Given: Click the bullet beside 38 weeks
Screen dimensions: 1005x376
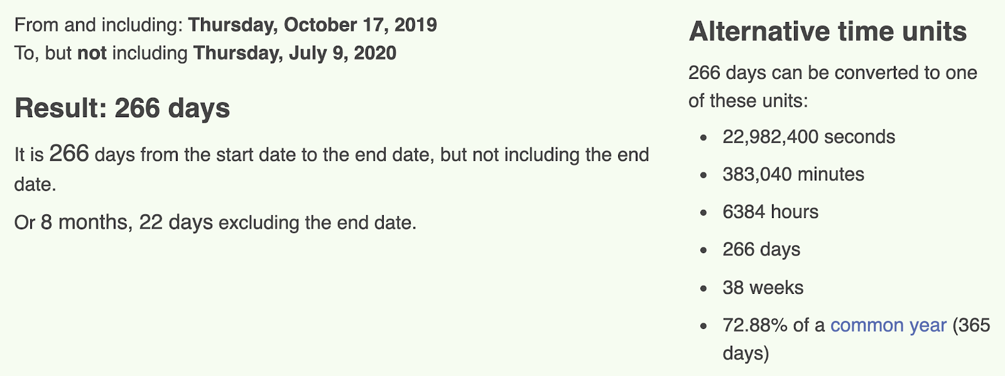Looking at the screenshot, I should pyautogui.click(x=703, y=289).
